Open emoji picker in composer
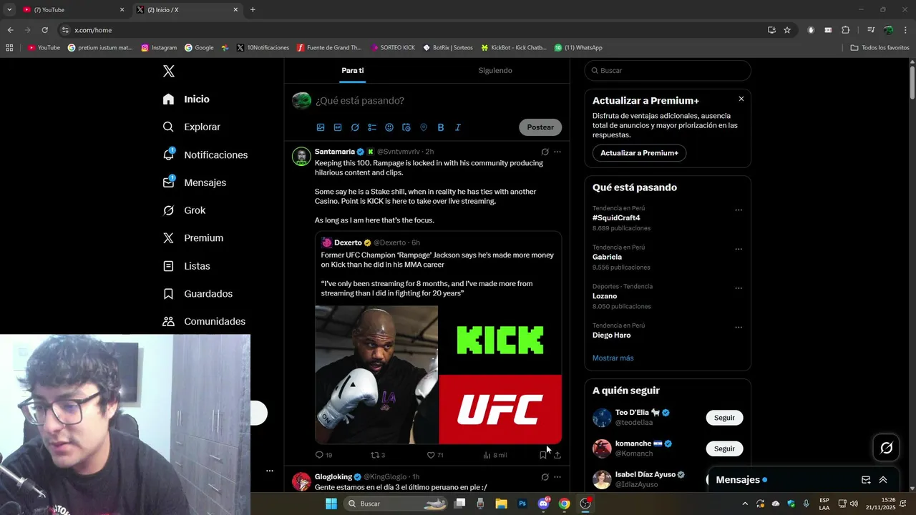 [389, 127]
